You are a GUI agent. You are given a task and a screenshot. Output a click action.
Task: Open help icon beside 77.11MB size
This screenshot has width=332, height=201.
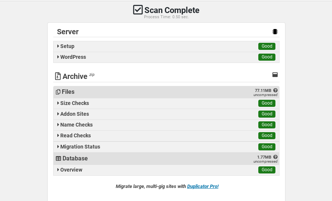pos(275,90)
